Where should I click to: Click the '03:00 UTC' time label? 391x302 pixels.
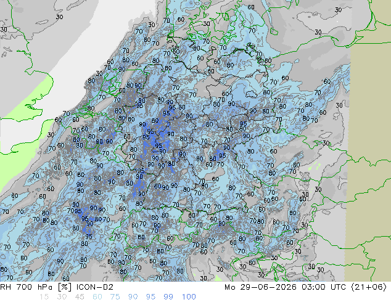tap(324, 287)
